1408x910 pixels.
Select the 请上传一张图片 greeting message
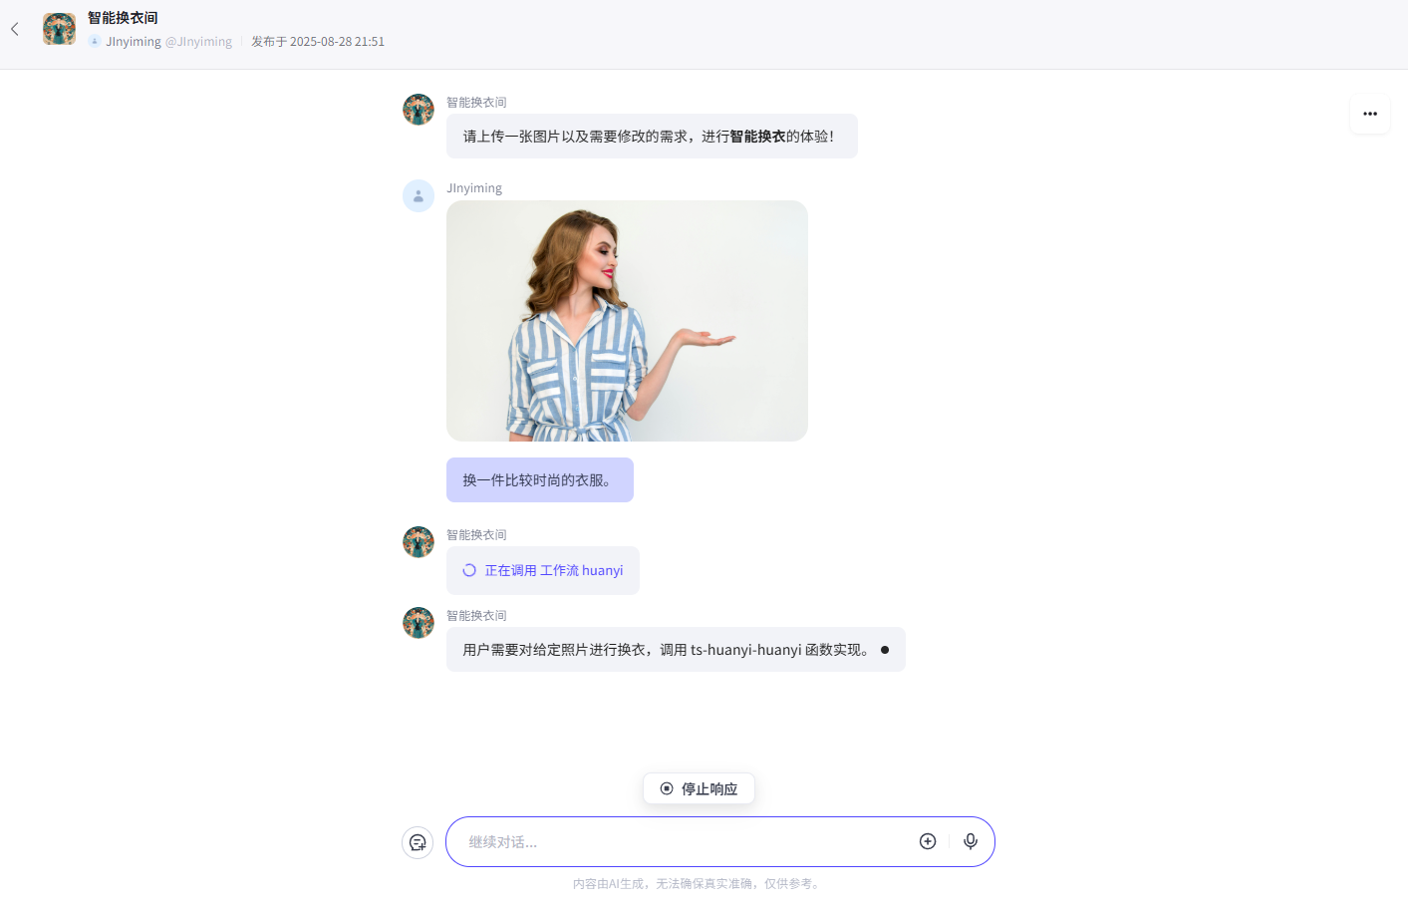coord(652,136)
